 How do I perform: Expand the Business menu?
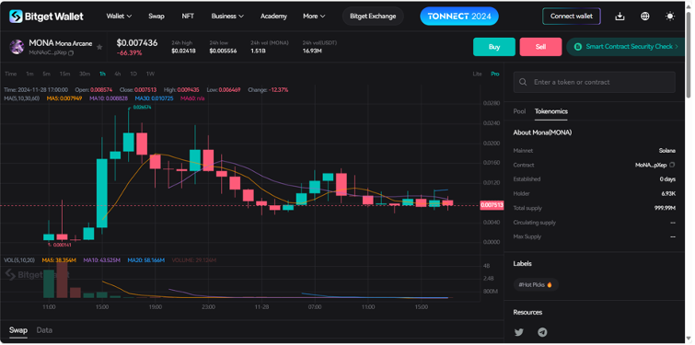(227, 17)
